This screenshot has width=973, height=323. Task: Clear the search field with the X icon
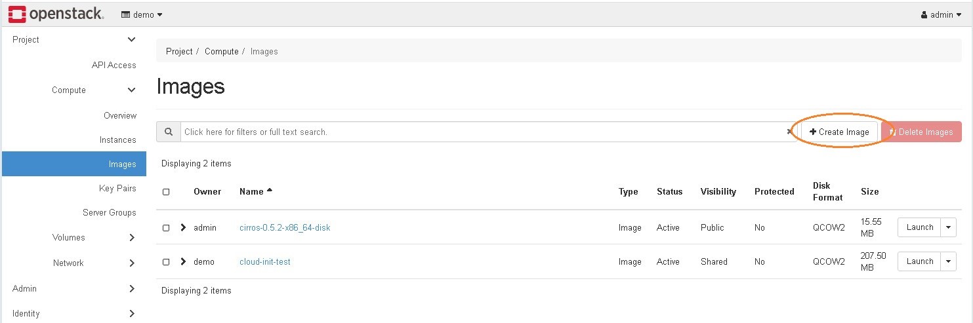789,132
